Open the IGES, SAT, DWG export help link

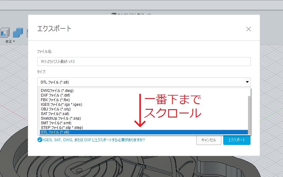(94, 140)
